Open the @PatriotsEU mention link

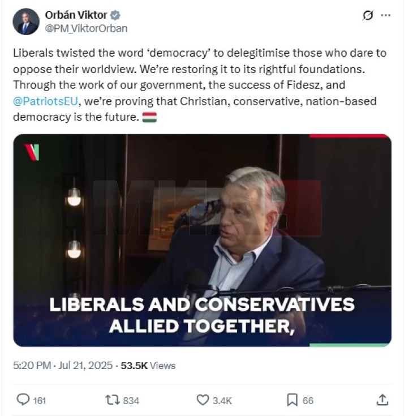pyautogui.click(x=43, y=101)
